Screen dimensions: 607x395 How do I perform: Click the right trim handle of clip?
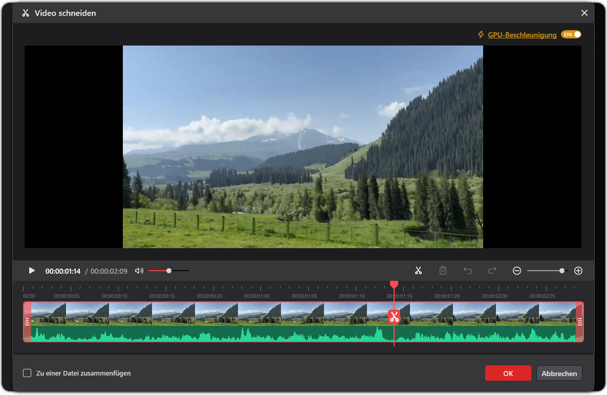579,322
